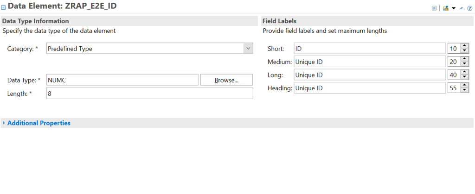Click the documentation note icon in the header toolbar
Screen dimensions: 475x194
434,8
